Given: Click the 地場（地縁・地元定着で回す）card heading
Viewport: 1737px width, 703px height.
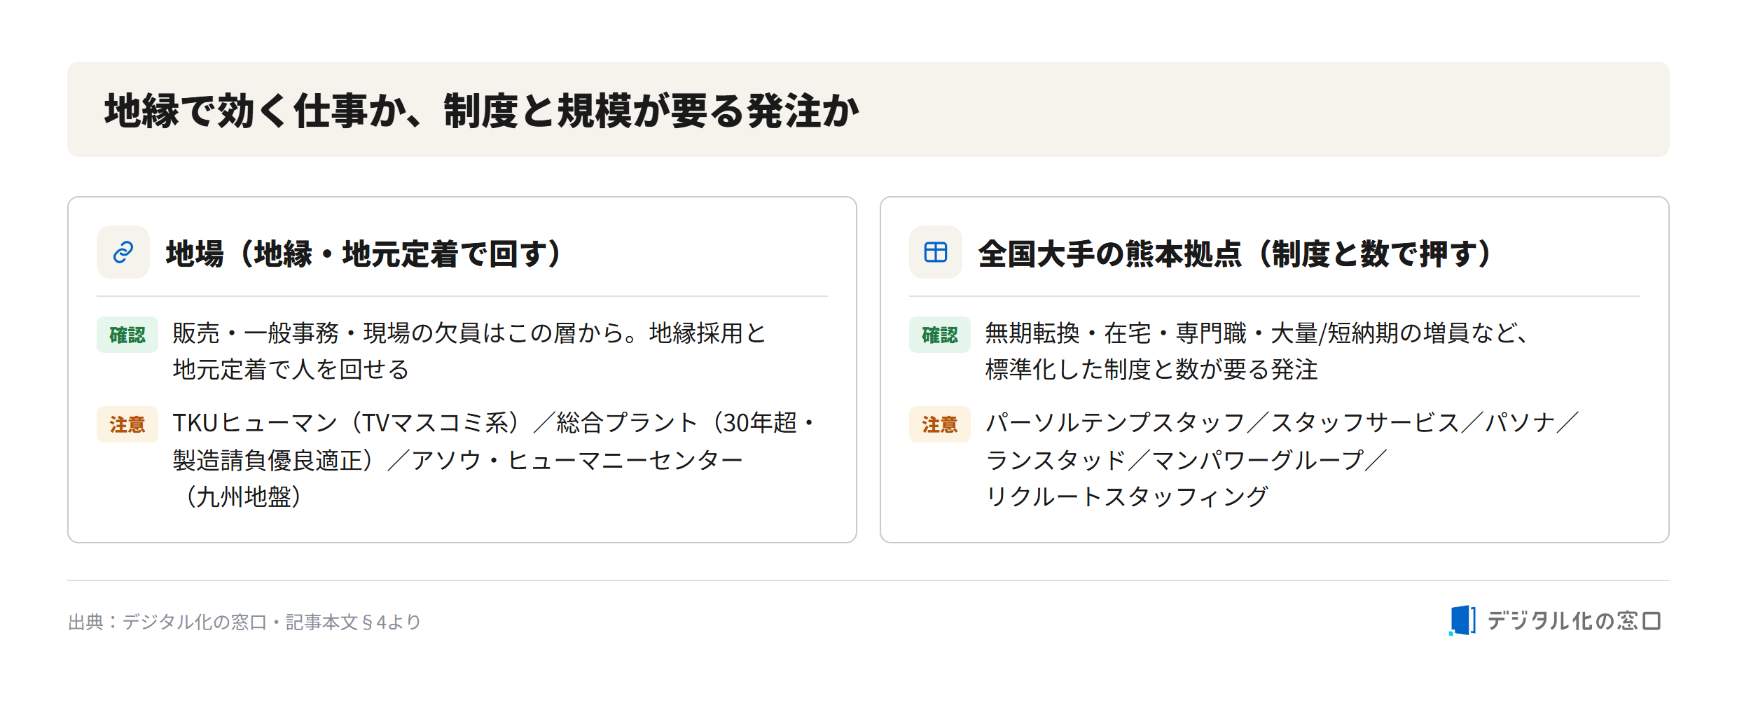Looking at the screenshot, I should point(364,253).
